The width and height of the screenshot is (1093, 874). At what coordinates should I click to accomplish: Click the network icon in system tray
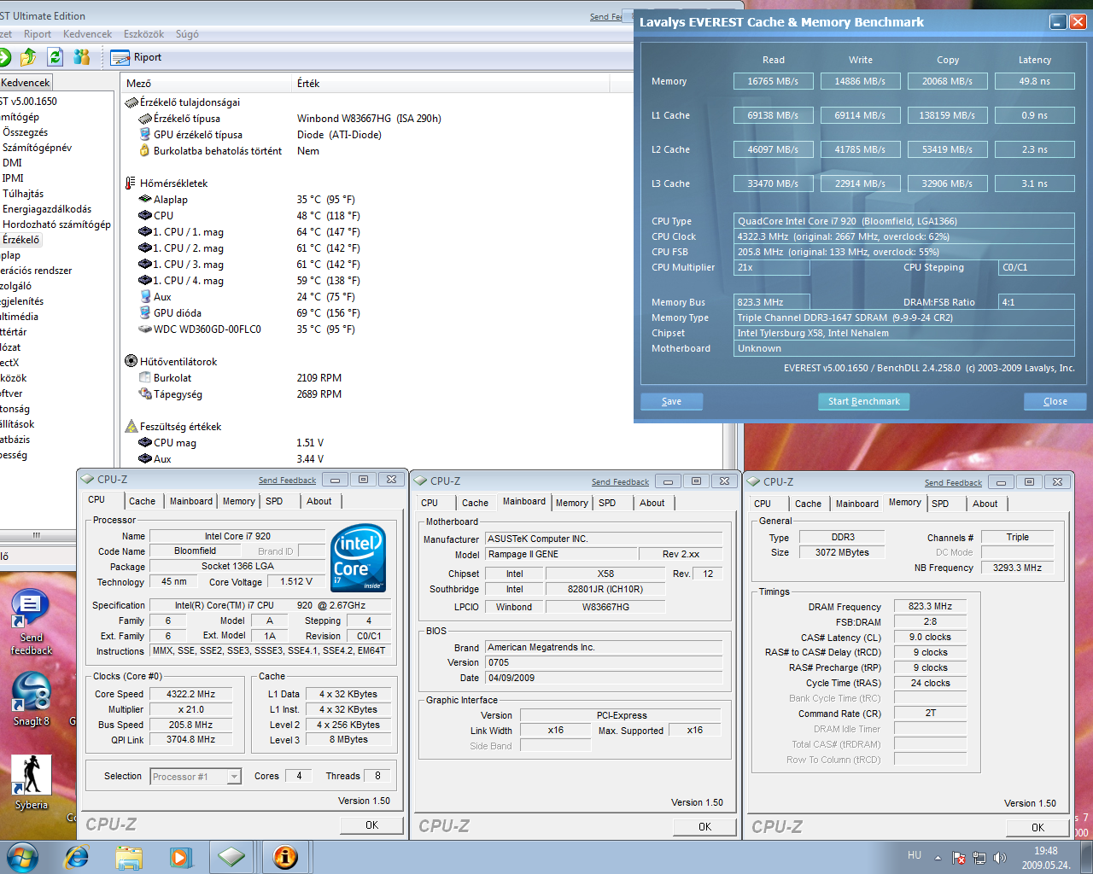tap(979, 858)
